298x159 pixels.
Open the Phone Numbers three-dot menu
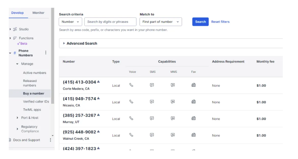point(46,53)
